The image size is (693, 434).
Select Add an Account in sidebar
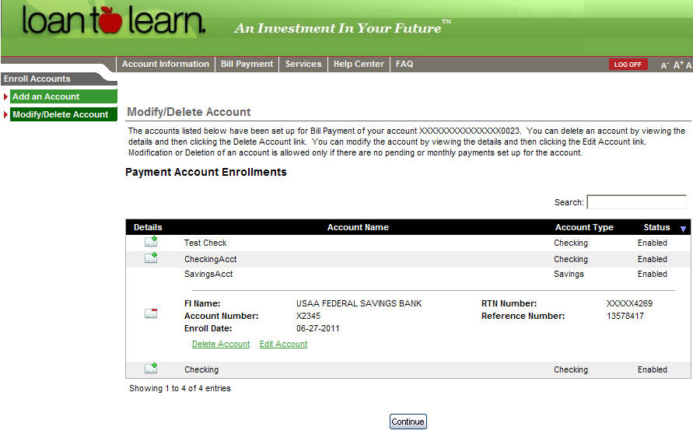[x=64, y=96]
